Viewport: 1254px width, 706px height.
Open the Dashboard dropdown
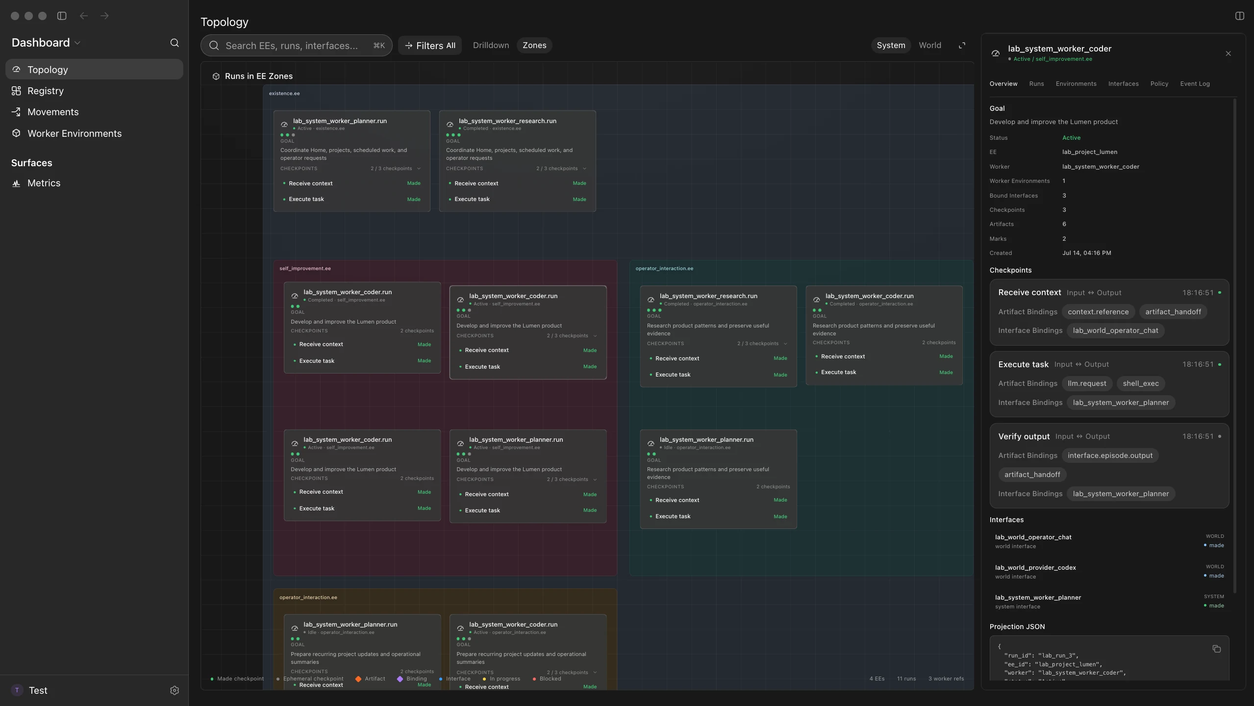46,43
